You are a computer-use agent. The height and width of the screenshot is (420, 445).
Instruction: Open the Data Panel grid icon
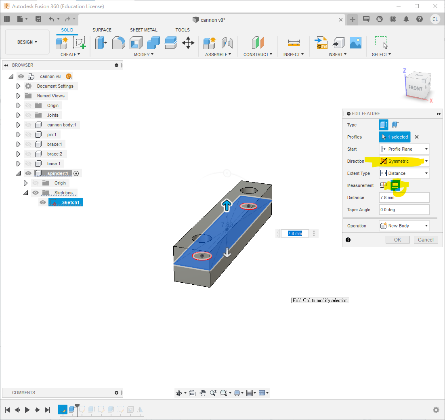[x=7, y=19]
